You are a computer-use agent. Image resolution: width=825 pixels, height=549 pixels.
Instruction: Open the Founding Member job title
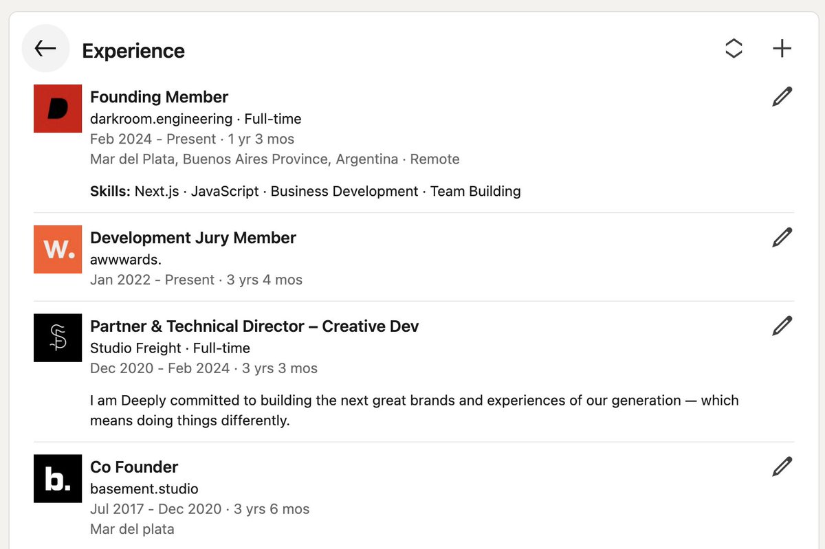pyautogui.click(x=159, y=97)
